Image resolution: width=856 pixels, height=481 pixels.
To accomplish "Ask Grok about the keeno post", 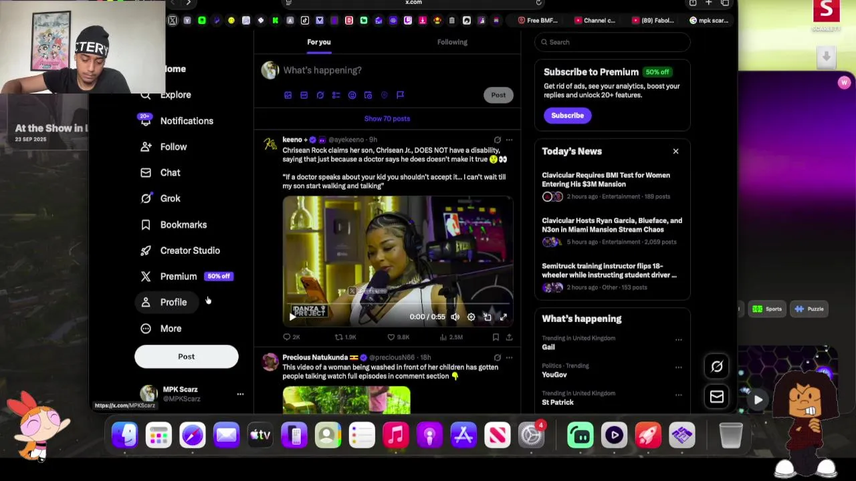I will (x=497, y=140).
